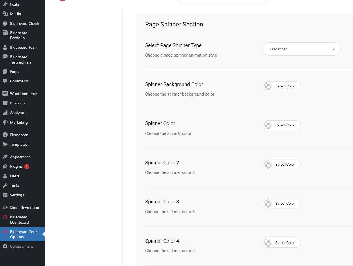Click the Spinner Color swatch circle
This screenshot has height=266, width=353.
tap(268, 125)
